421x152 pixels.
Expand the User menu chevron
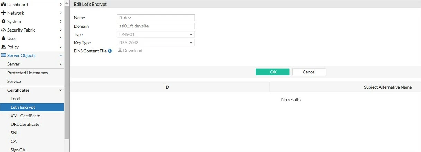point(61,38)
